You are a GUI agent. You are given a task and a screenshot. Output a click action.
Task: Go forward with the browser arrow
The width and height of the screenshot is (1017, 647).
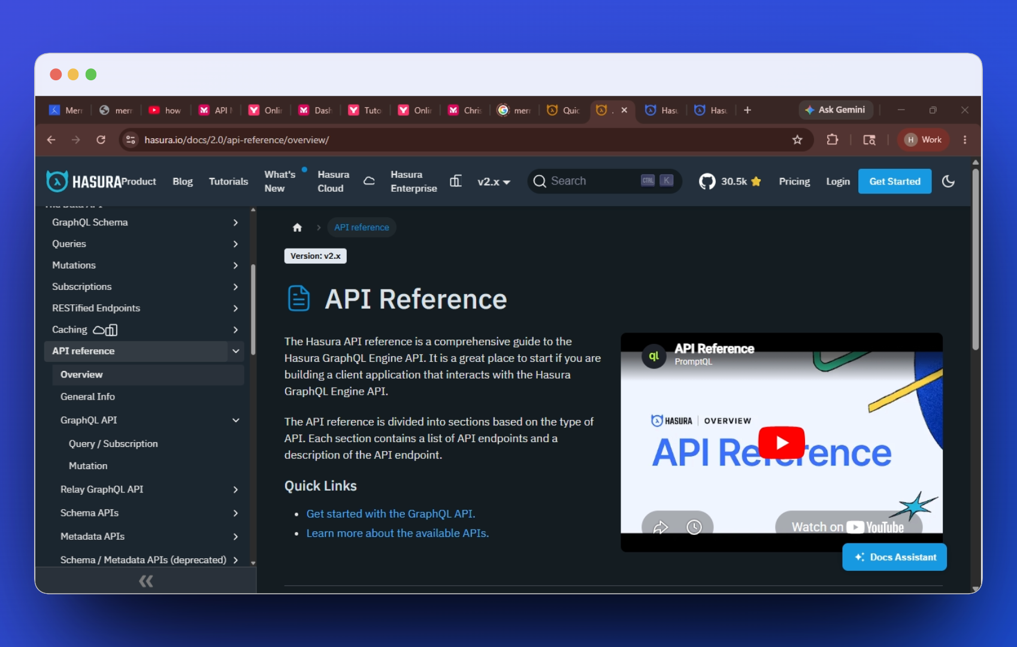pos(75,140)
